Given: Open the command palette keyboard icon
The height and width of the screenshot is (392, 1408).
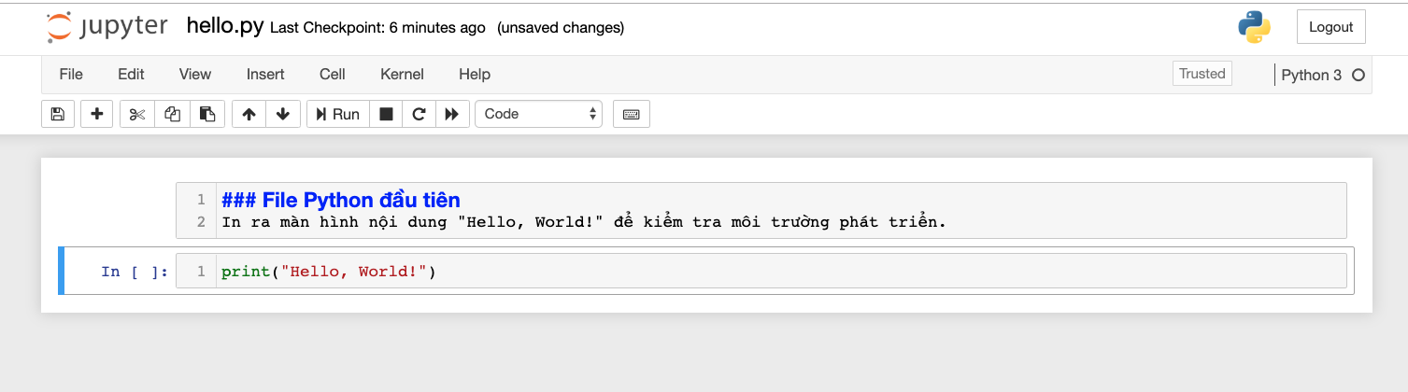Looking at the screenshot, I should coord(632,114).
